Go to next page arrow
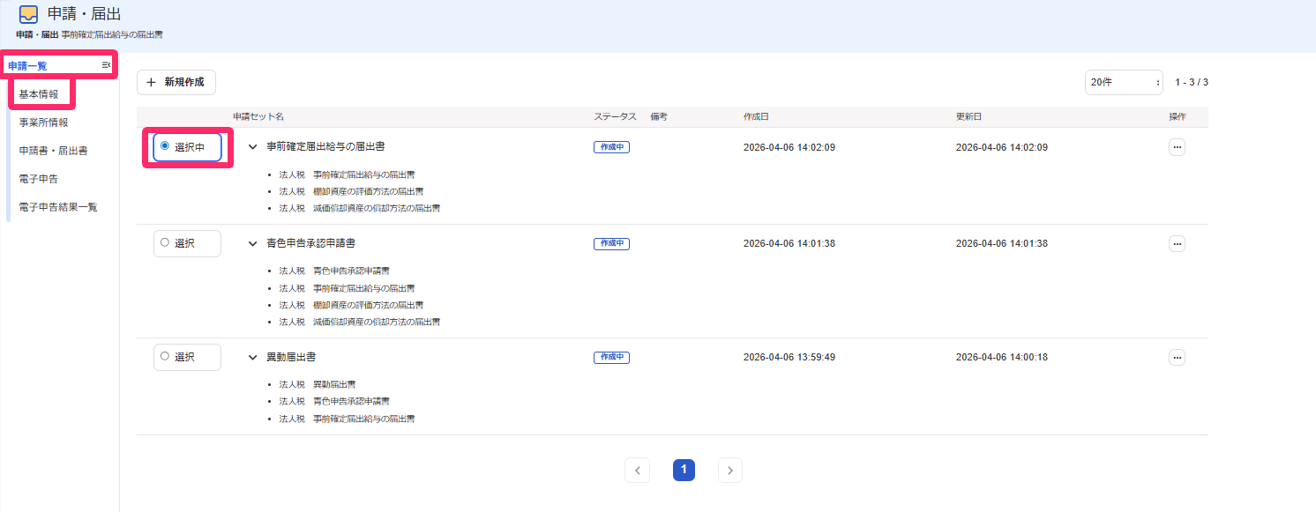The width and height of the screenshot is (1316, 512). (x=729, y=470)
